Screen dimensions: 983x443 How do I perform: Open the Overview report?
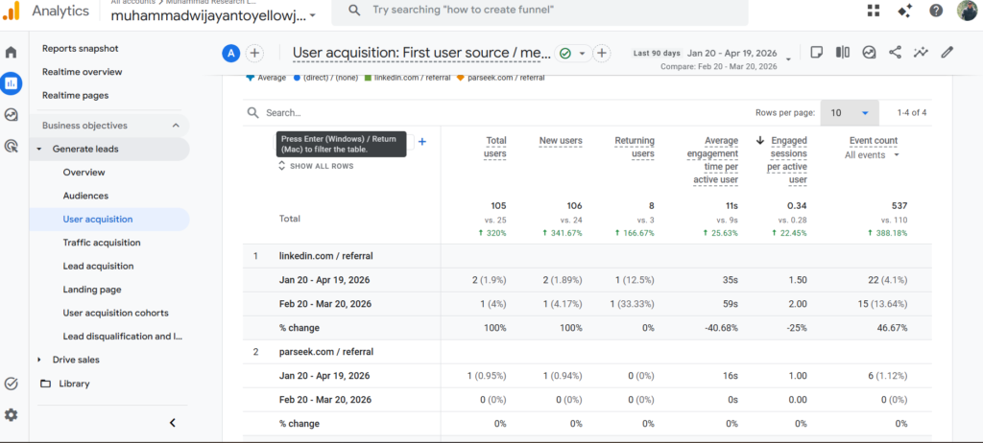(84, 173)
